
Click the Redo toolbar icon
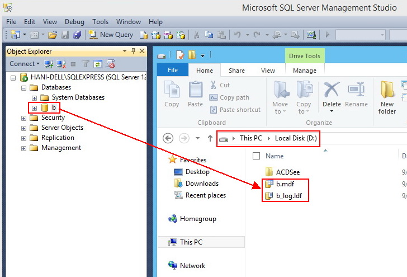tap(257, 35)
